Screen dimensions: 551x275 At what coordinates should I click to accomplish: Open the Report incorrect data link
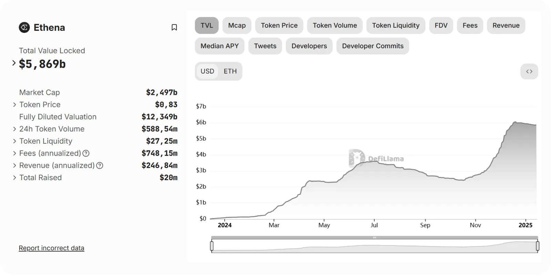[51, 248]
